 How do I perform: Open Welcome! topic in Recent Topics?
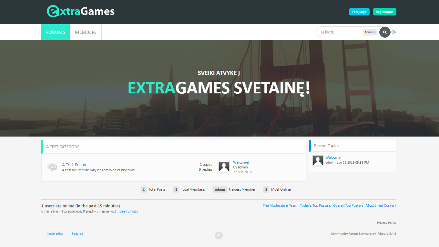[x=333, y=157]
